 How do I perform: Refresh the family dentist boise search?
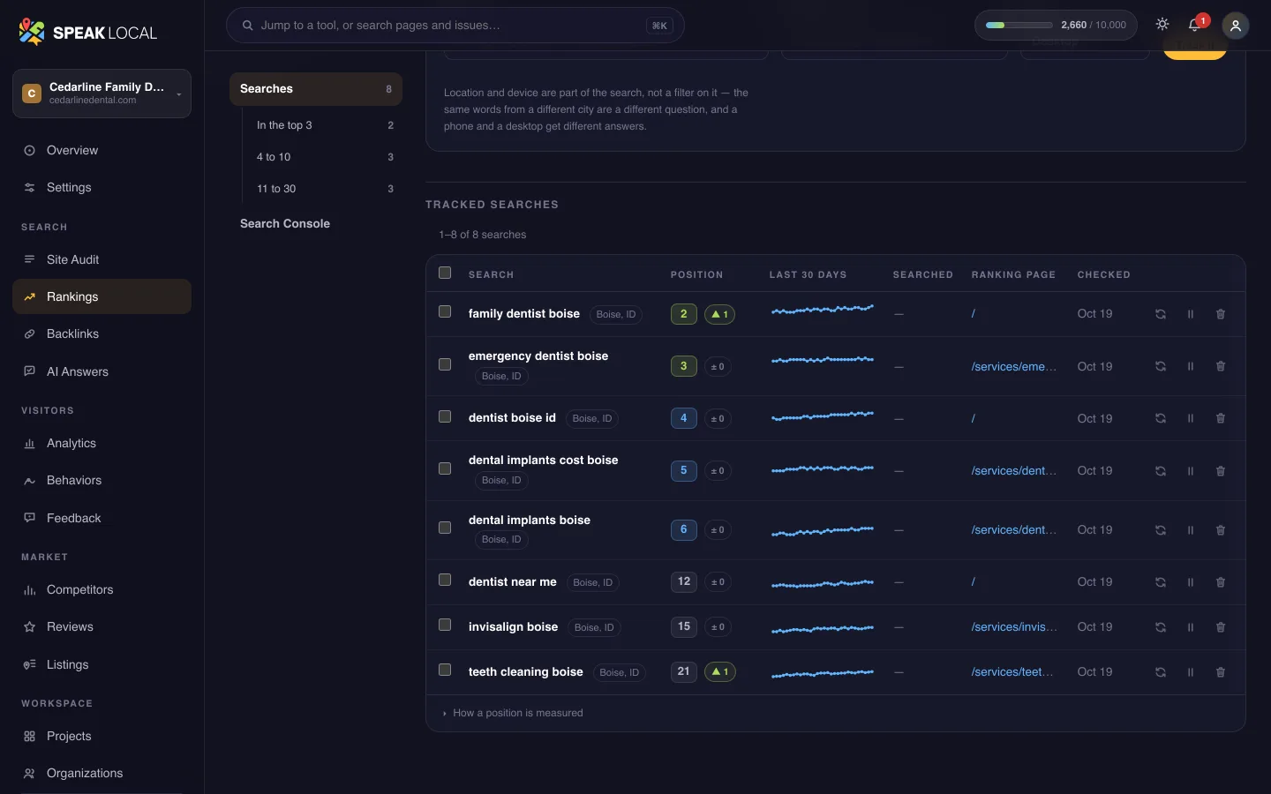click(1161, 314)
